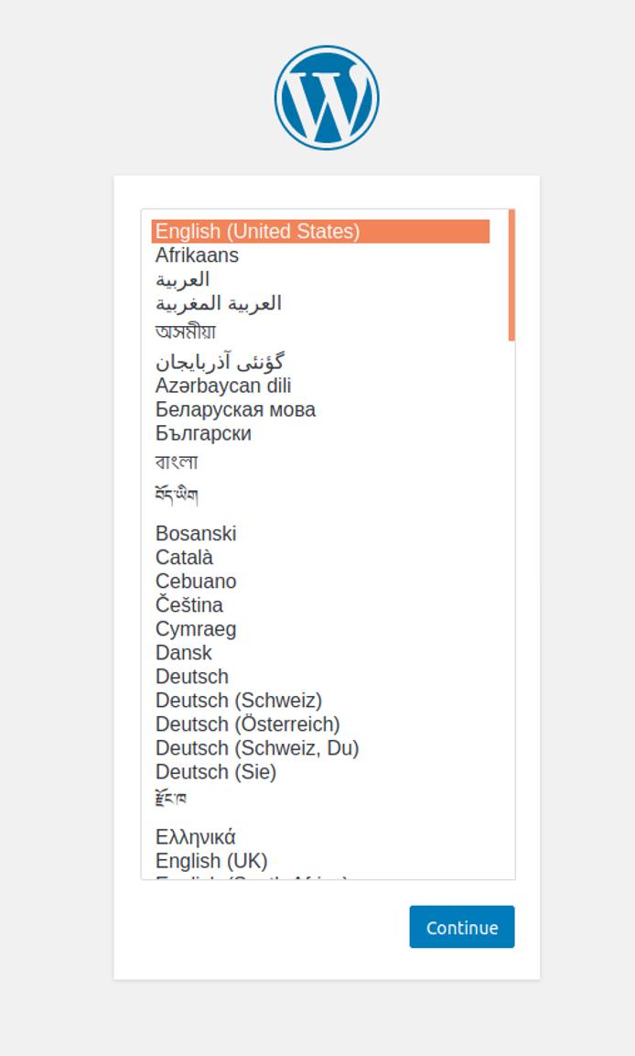Select Azərbaycan dili in the list
The height and width of the screenshot is (1056, 635).
click(x=223, y=386)
